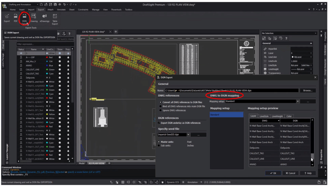Click the mapping preview vertical scrollbar

pyautogui.click(x=312, y=142)
